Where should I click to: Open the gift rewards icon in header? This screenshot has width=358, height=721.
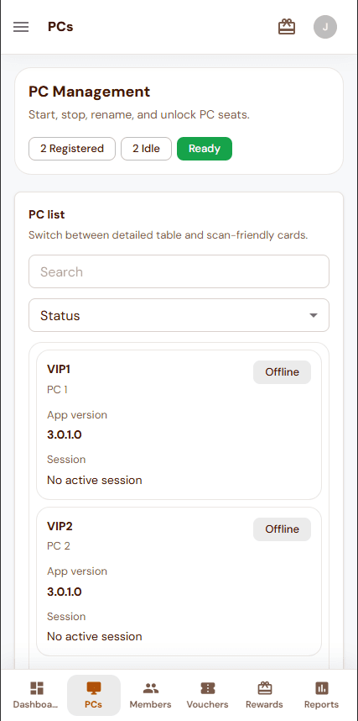[287, 27]
